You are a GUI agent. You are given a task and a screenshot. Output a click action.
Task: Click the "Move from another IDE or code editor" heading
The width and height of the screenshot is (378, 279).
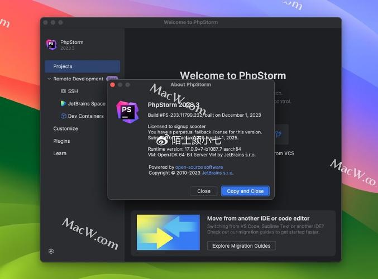[x=258, y=218]
